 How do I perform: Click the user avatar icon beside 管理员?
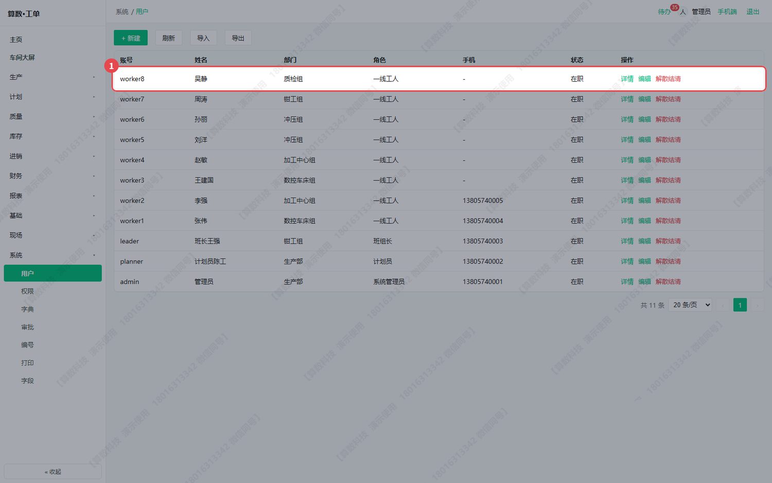point(683,12)
